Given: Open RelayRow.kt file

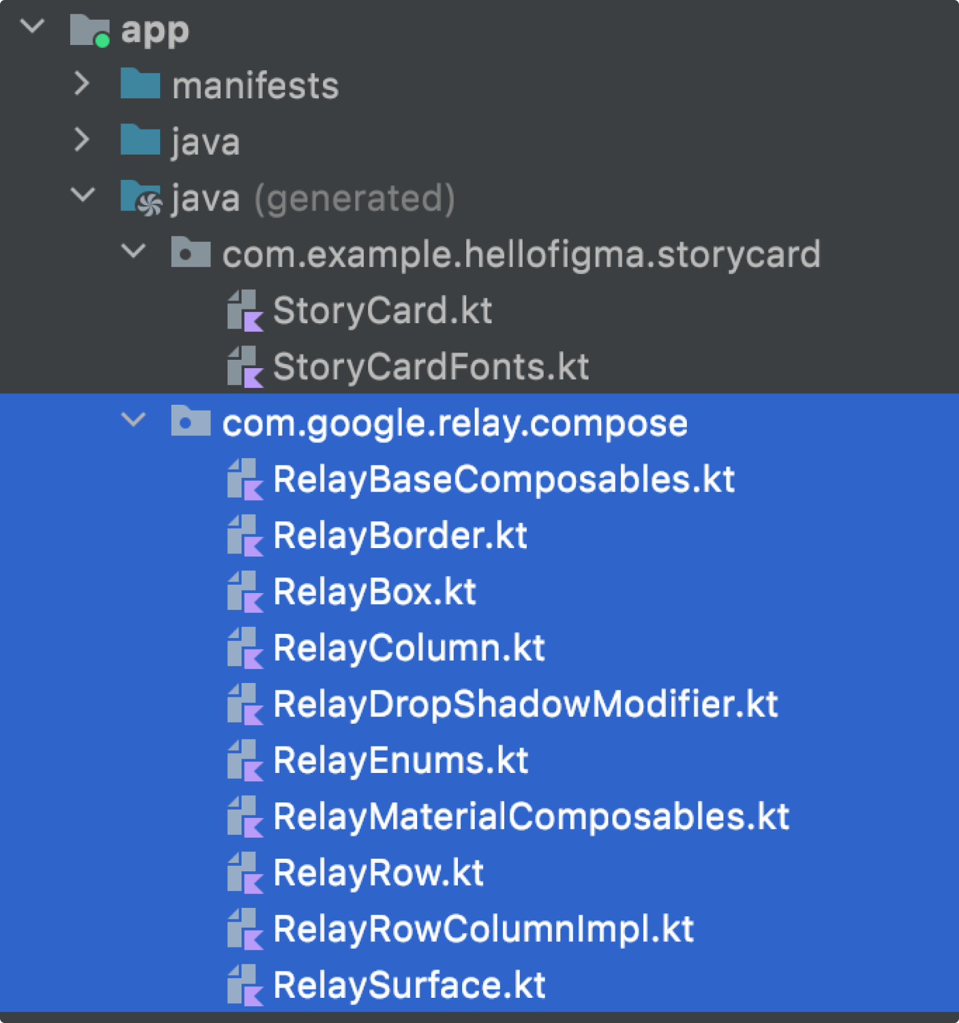Looking at the screenshot, I should pos(378,873).
